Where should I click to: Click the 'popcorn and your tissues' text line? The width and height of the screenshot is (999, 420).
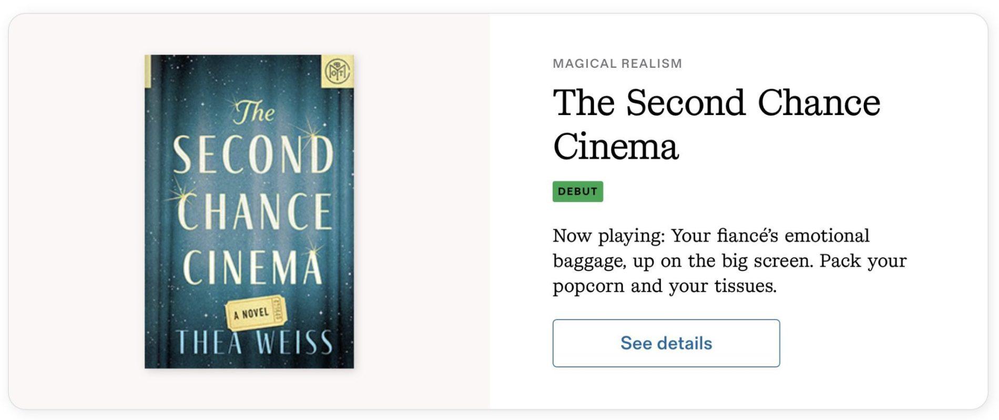(x=664, y=286)
